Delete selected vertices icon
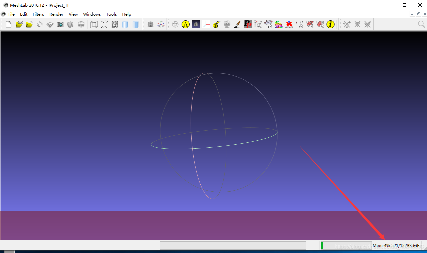 (x=347, y=24)
